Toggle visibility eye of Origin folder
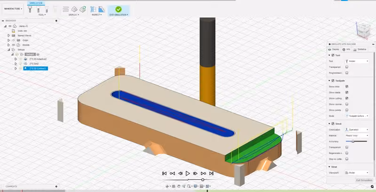 click(x=14, y=40)
